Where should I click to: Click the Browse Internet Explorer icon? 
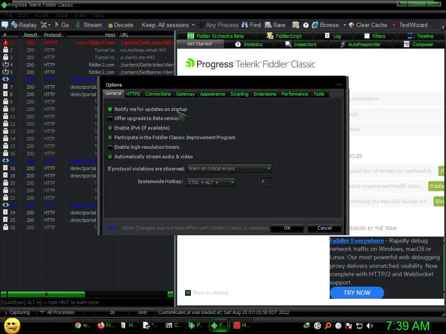pyautogui.click(x=315, y=25)
